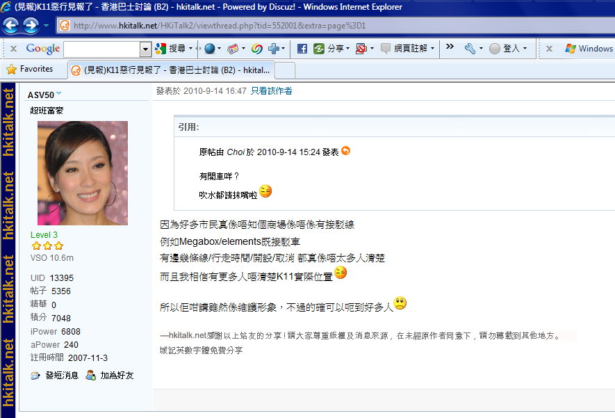Click the orange quote-source arrow after 發表
Image resolution: width=615 pixels, height=418 pixels.
point(346,151)
